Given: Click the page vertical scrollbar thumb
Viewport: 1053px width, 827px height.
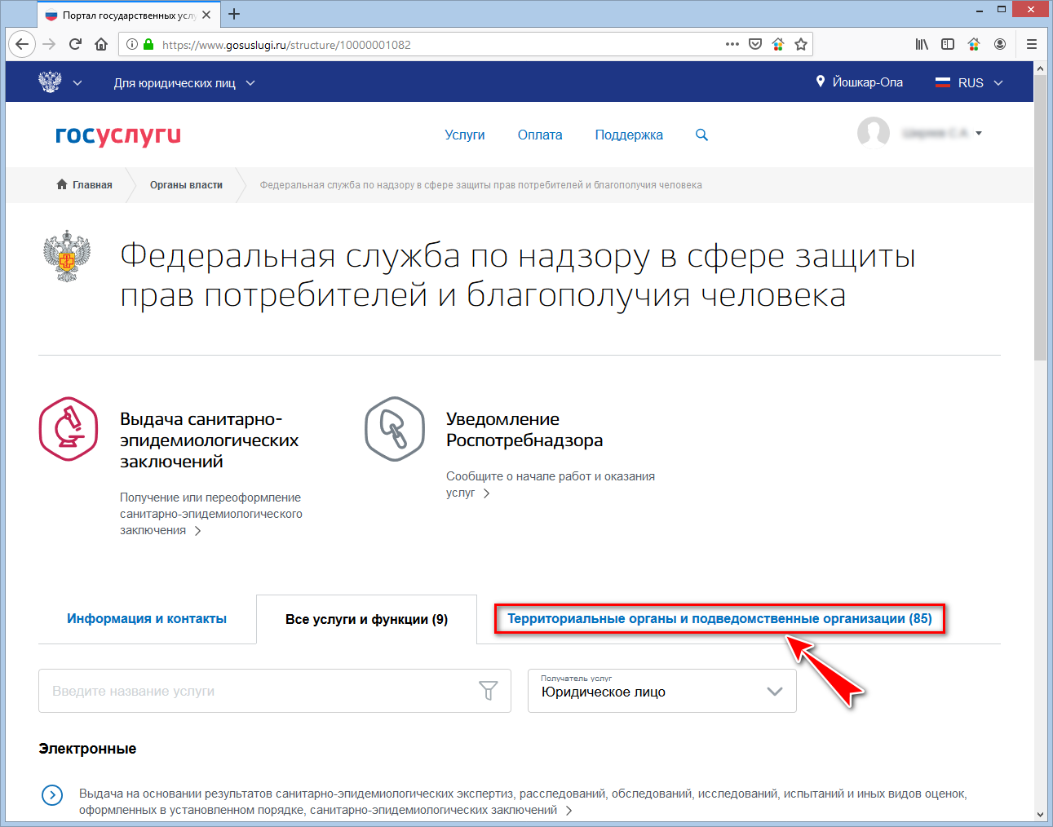Looking at the screenshot, I should [x=1040, y=218].
